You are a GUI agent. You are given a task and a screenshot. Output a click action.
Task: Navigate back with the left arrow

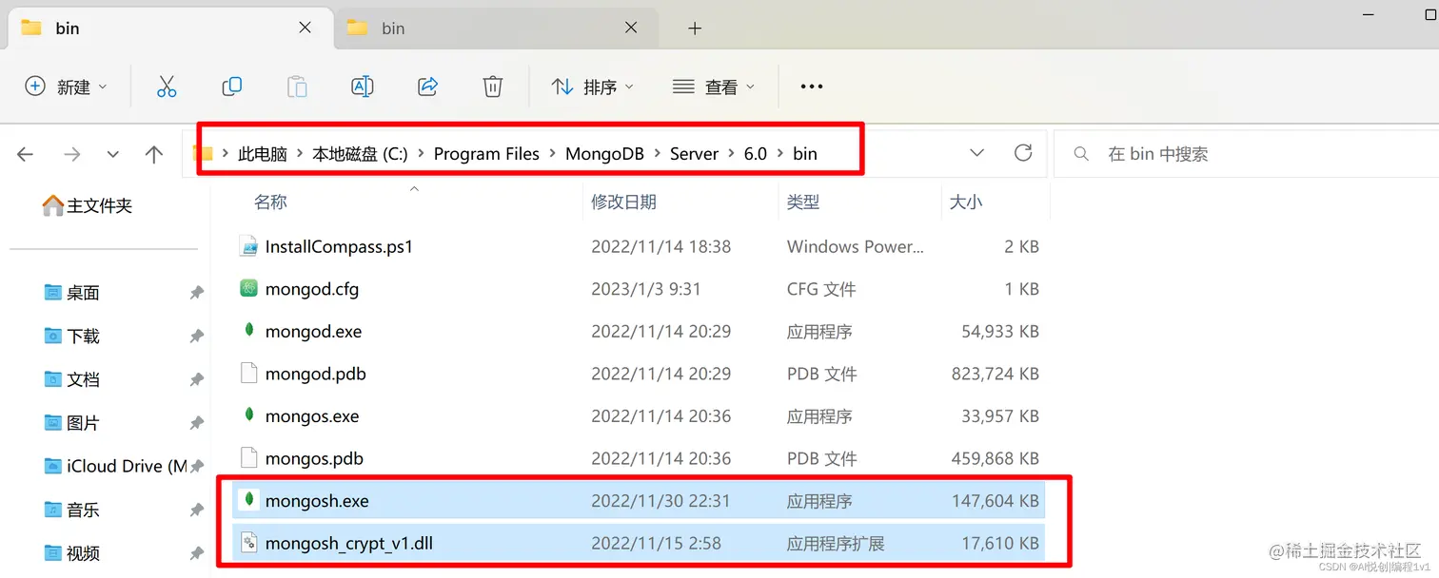coord(25,153)
